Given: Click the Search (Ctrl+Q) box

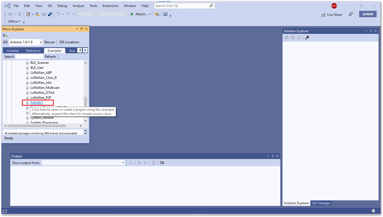Looking at the screenshot, I should 185,6.
